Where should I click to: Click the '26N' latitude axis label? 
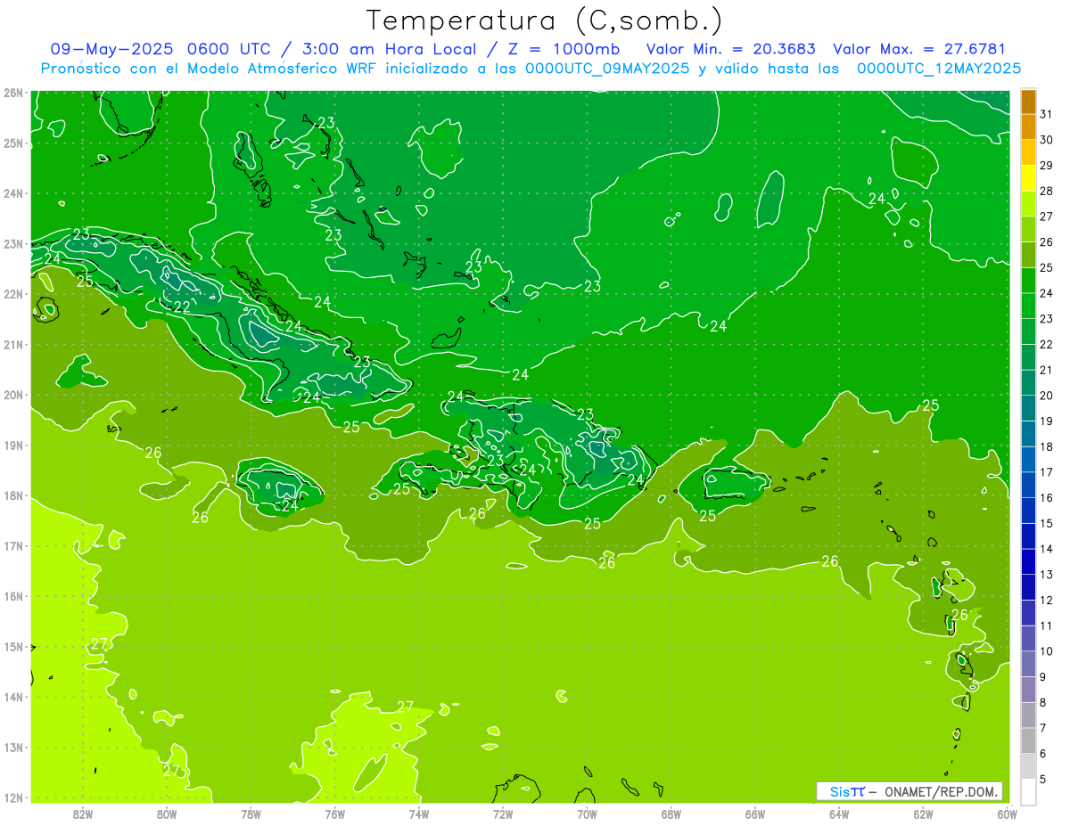point(12,93)
